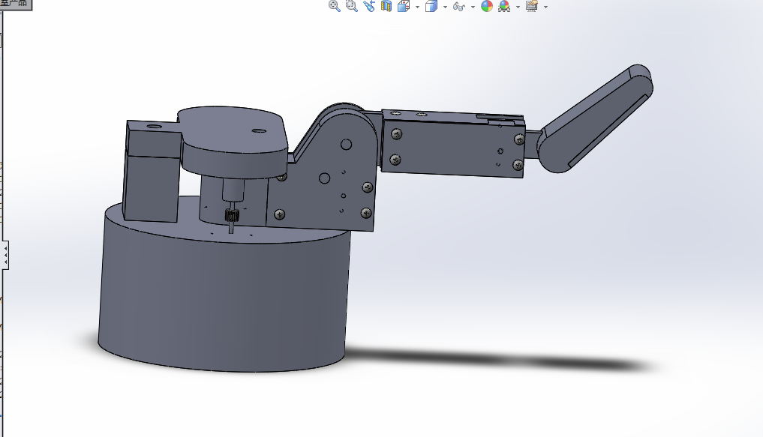Image resolution: width=763 pixels, height=437 pixels.
Task: Expand the collapsed left panel handle
Action: (x=5, y=255)
